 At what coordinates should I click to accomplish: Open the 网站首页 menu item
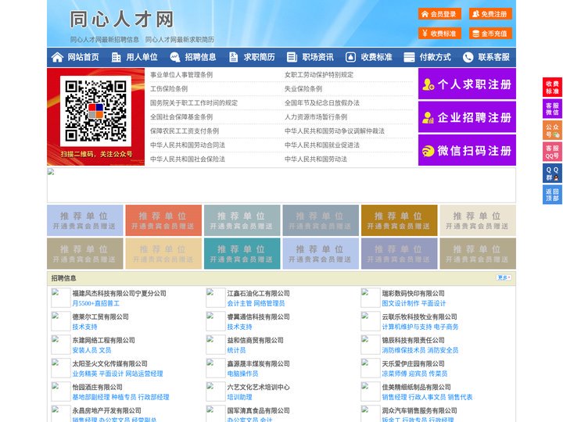point(83,57)
